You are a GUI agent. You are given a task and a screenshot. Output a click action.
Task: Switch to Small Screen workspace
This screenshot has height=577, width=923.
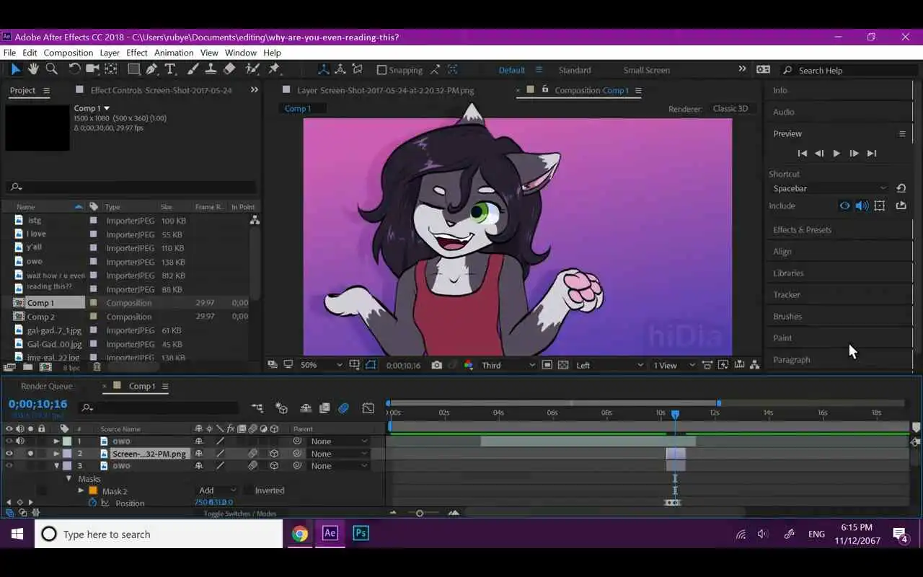click(647, 70)
